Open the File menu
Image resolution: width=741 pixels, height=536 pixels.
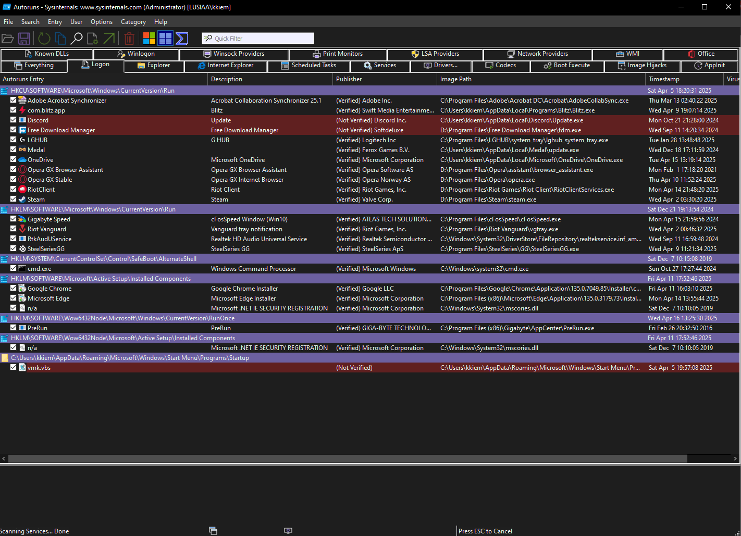(8, 22)
